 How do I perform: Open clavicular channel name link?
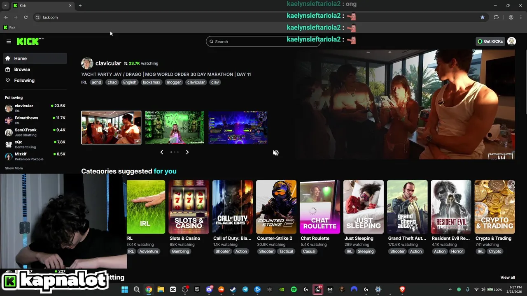tap(108, 63)
